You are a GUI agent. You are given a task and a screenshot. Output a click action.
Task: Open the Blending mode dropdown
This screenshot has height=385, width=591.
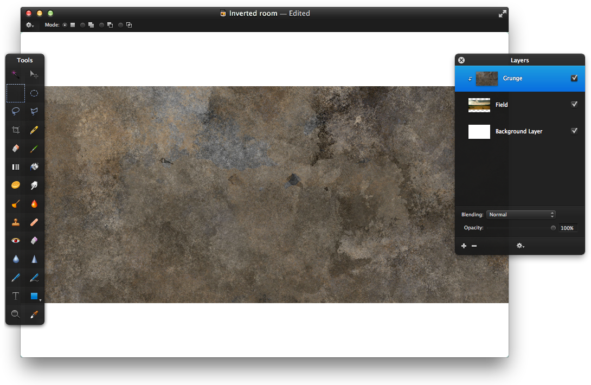(521, 215)
